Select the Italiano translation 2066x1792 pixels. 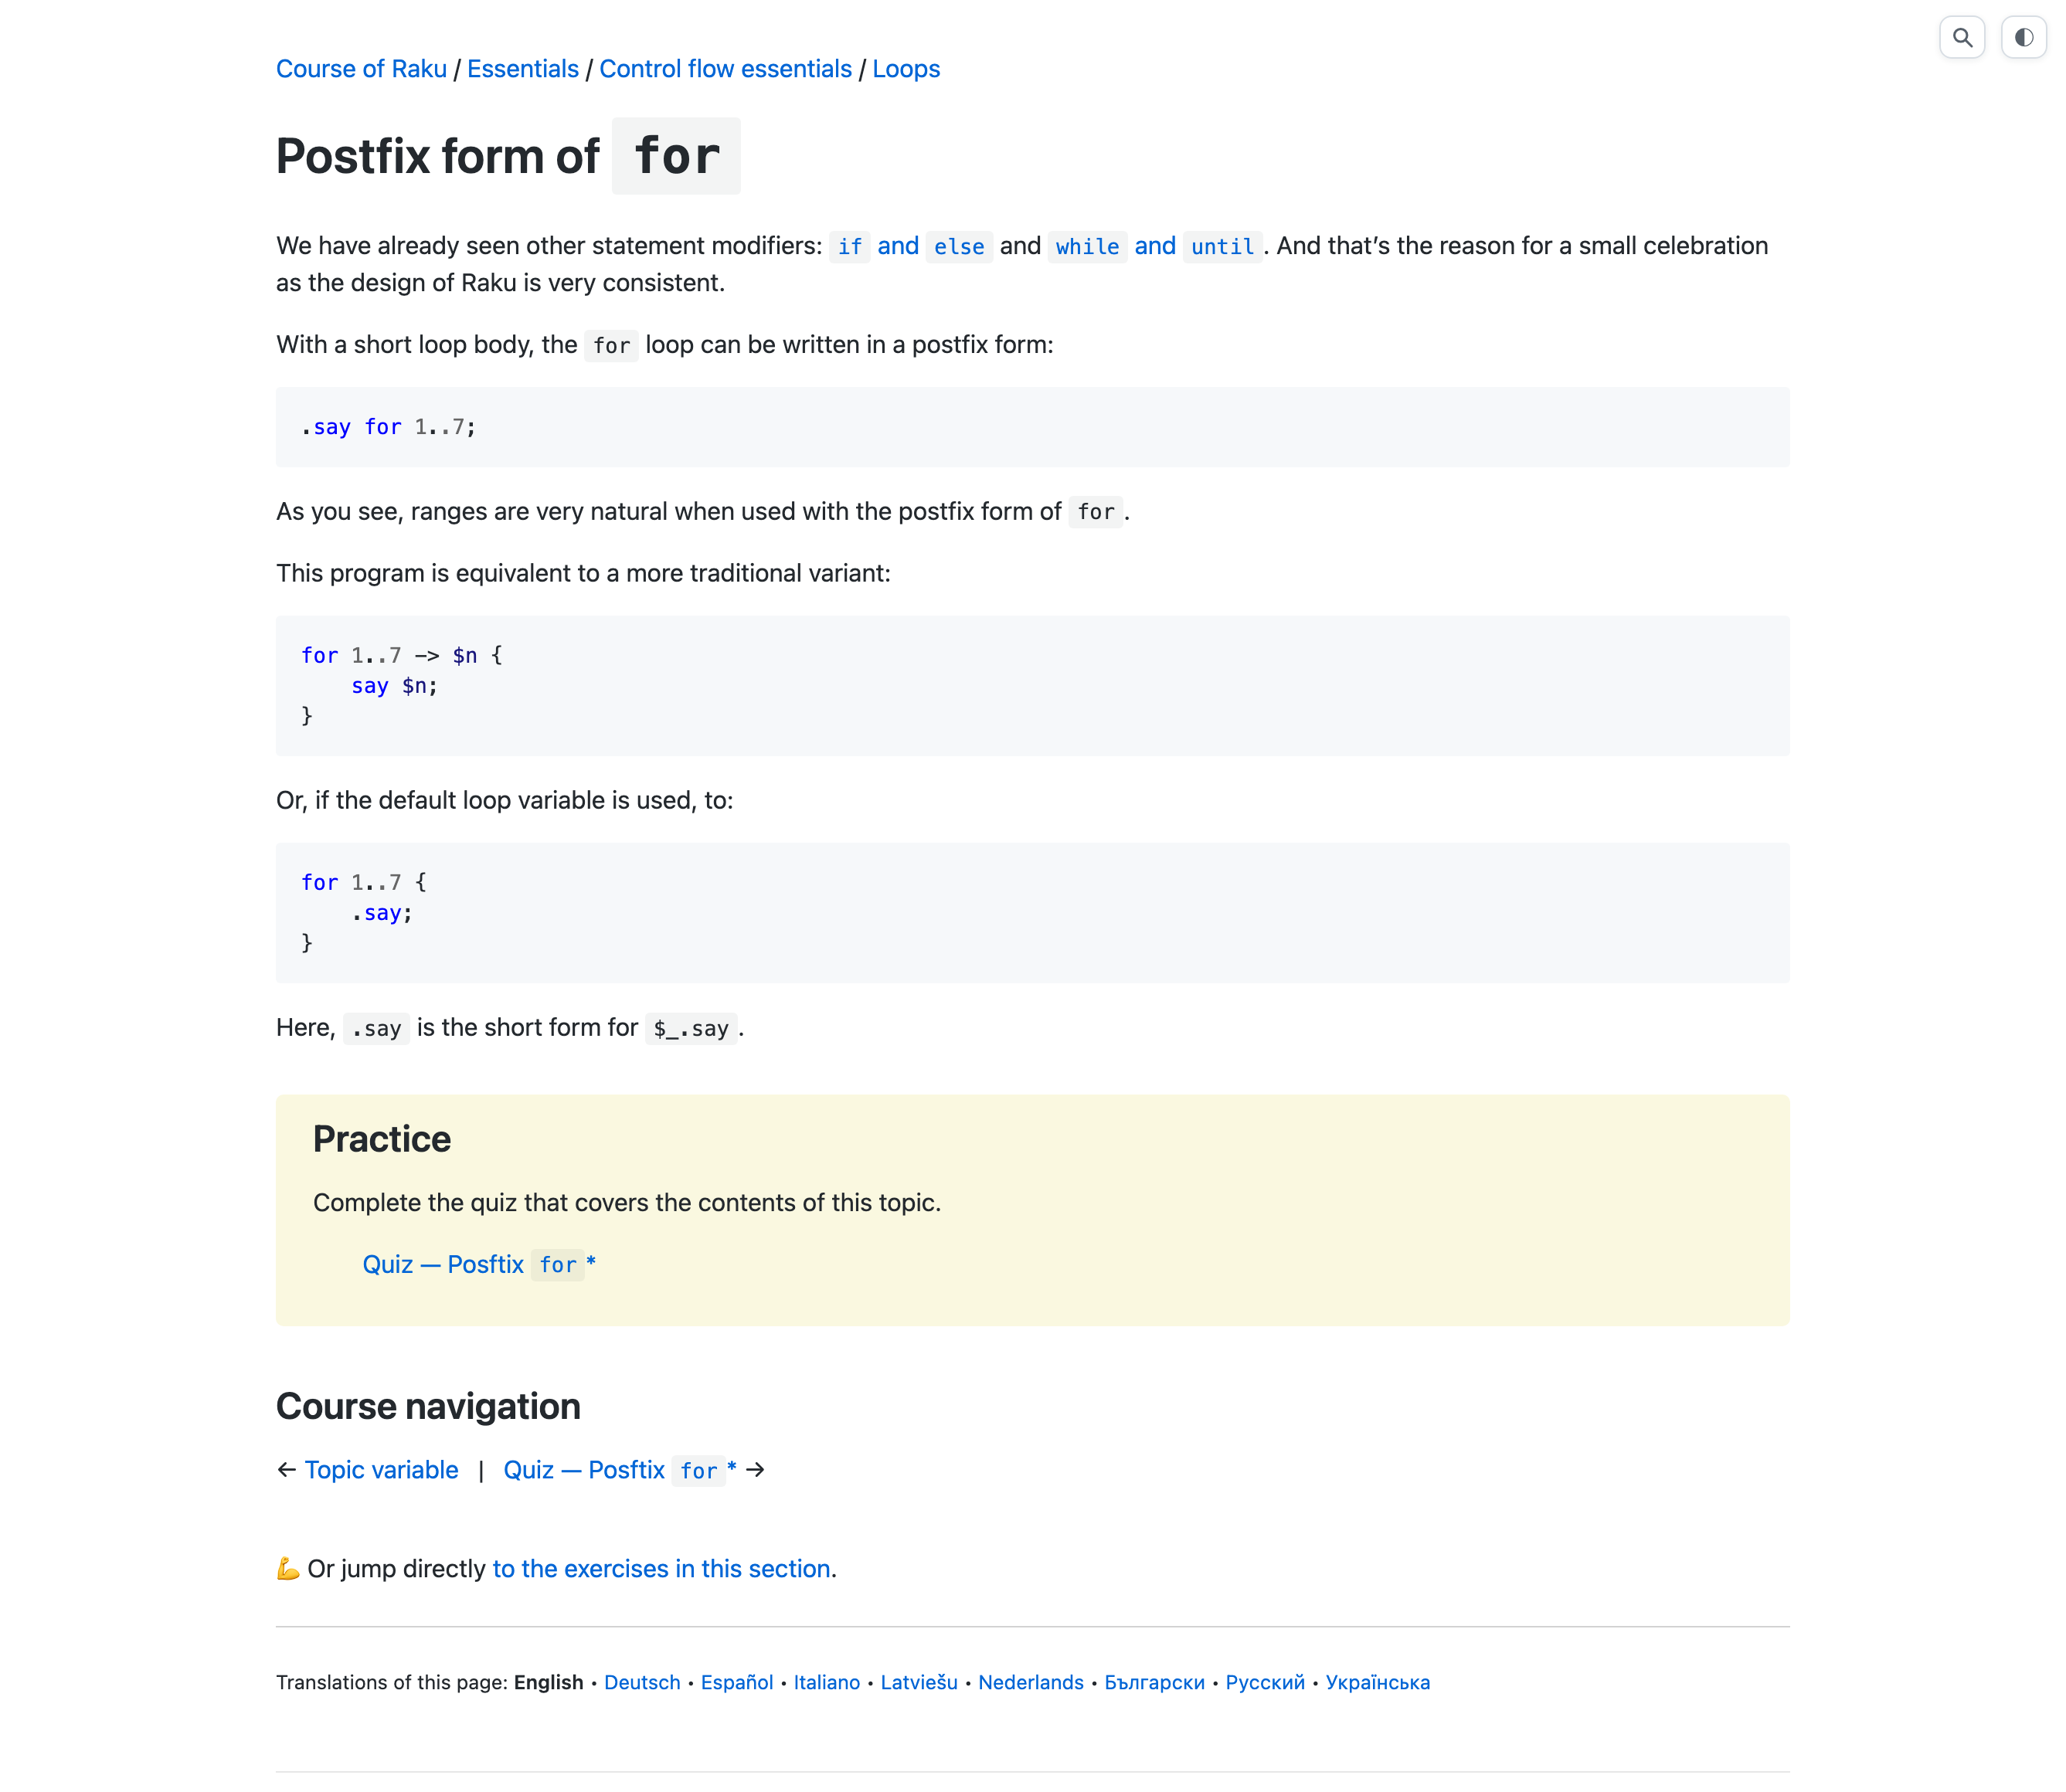(x=827, y=1683)
